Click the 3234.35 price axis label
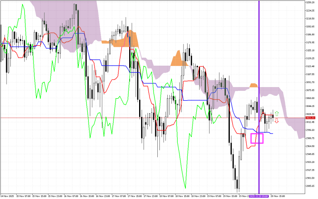The height and width of the screenshot is (199, 318). coord(310,10)
